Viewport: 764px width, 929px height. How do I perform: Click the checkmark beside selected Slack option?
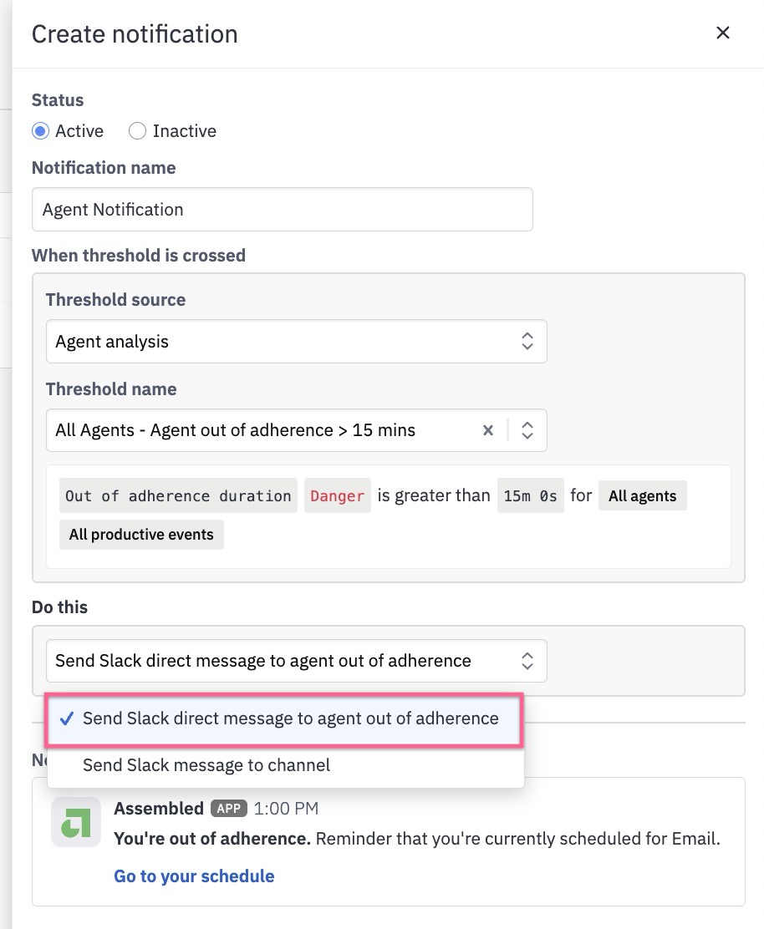(x=66, y=718)
